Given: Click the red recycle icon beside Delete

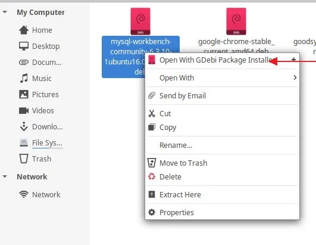Looking at the screenshot, I should point(152,176).
